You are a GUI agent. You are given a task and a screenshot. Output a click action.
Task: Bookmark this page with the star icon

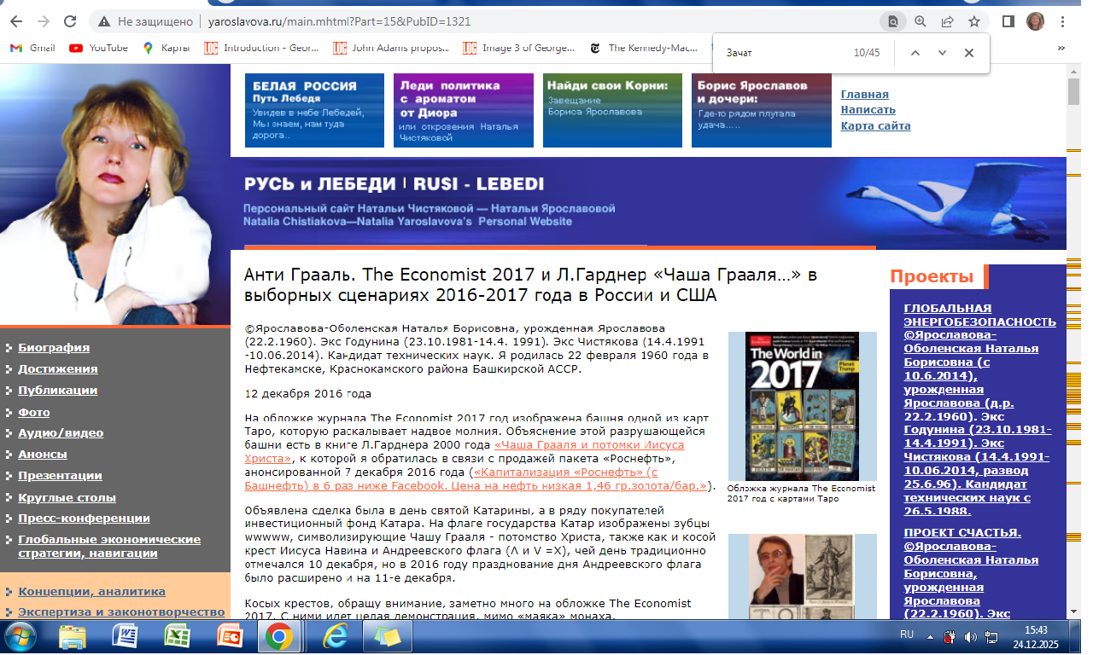973,21
